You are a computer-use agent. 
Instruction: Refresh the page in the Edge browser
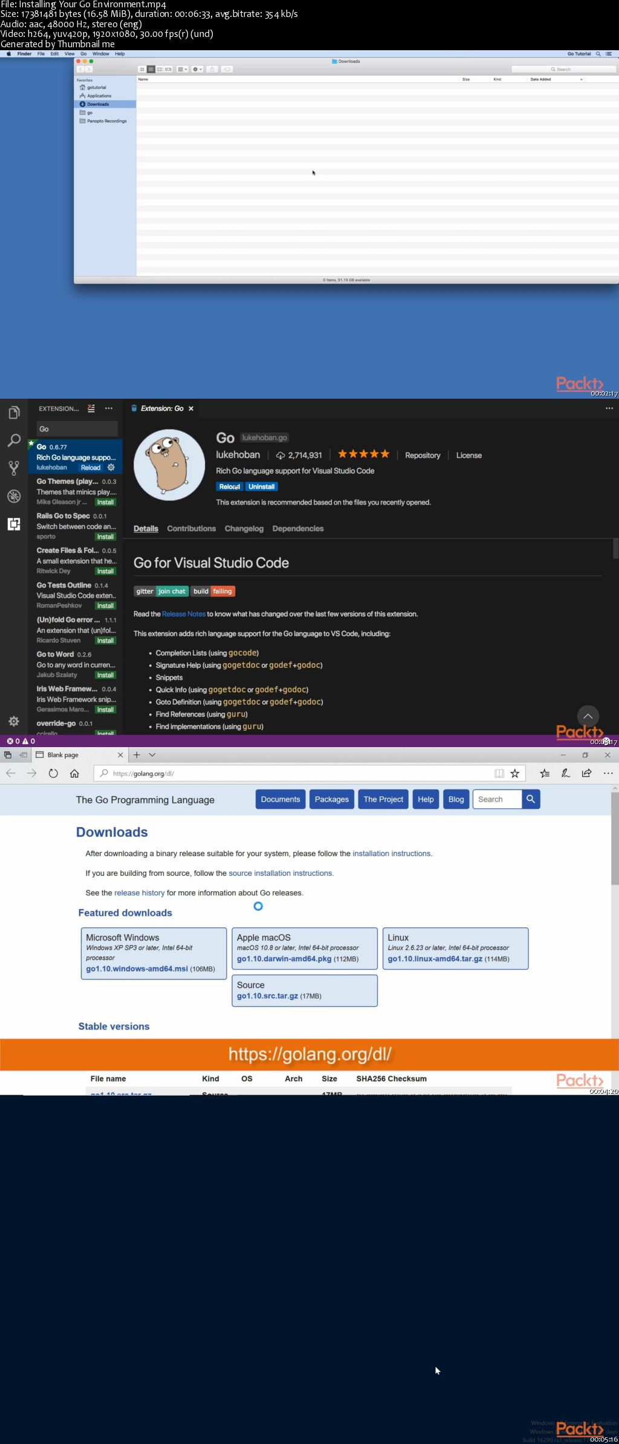[x=53, y=773]
